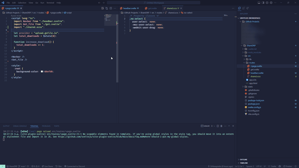Maximize panel size with the chevron up
Viewport: 299px width, 168px height.
coord(229,126)
